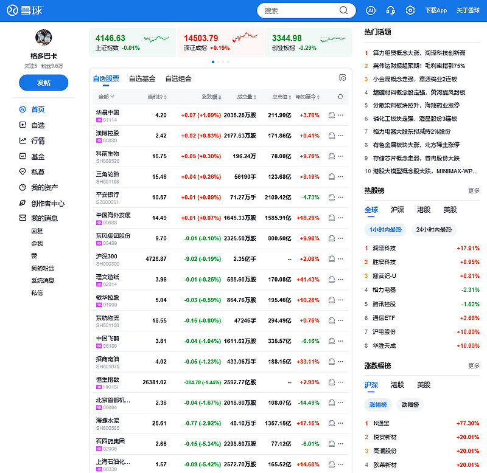Image resolution: width=487 pixels, height=473 pixels.
Task: Open the 上证指数 index card
Action: (132, 43)
